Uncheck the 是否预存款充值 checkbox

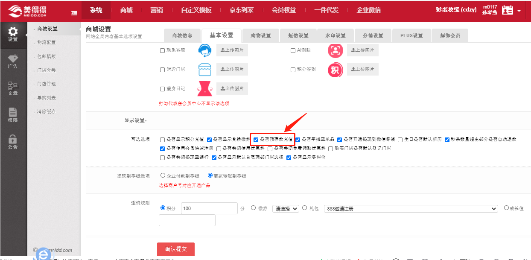point(256,140)
